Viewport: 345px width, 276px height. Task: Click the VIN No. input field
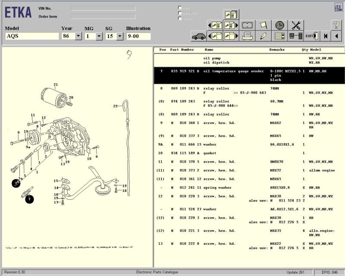(x=103, y=8)
